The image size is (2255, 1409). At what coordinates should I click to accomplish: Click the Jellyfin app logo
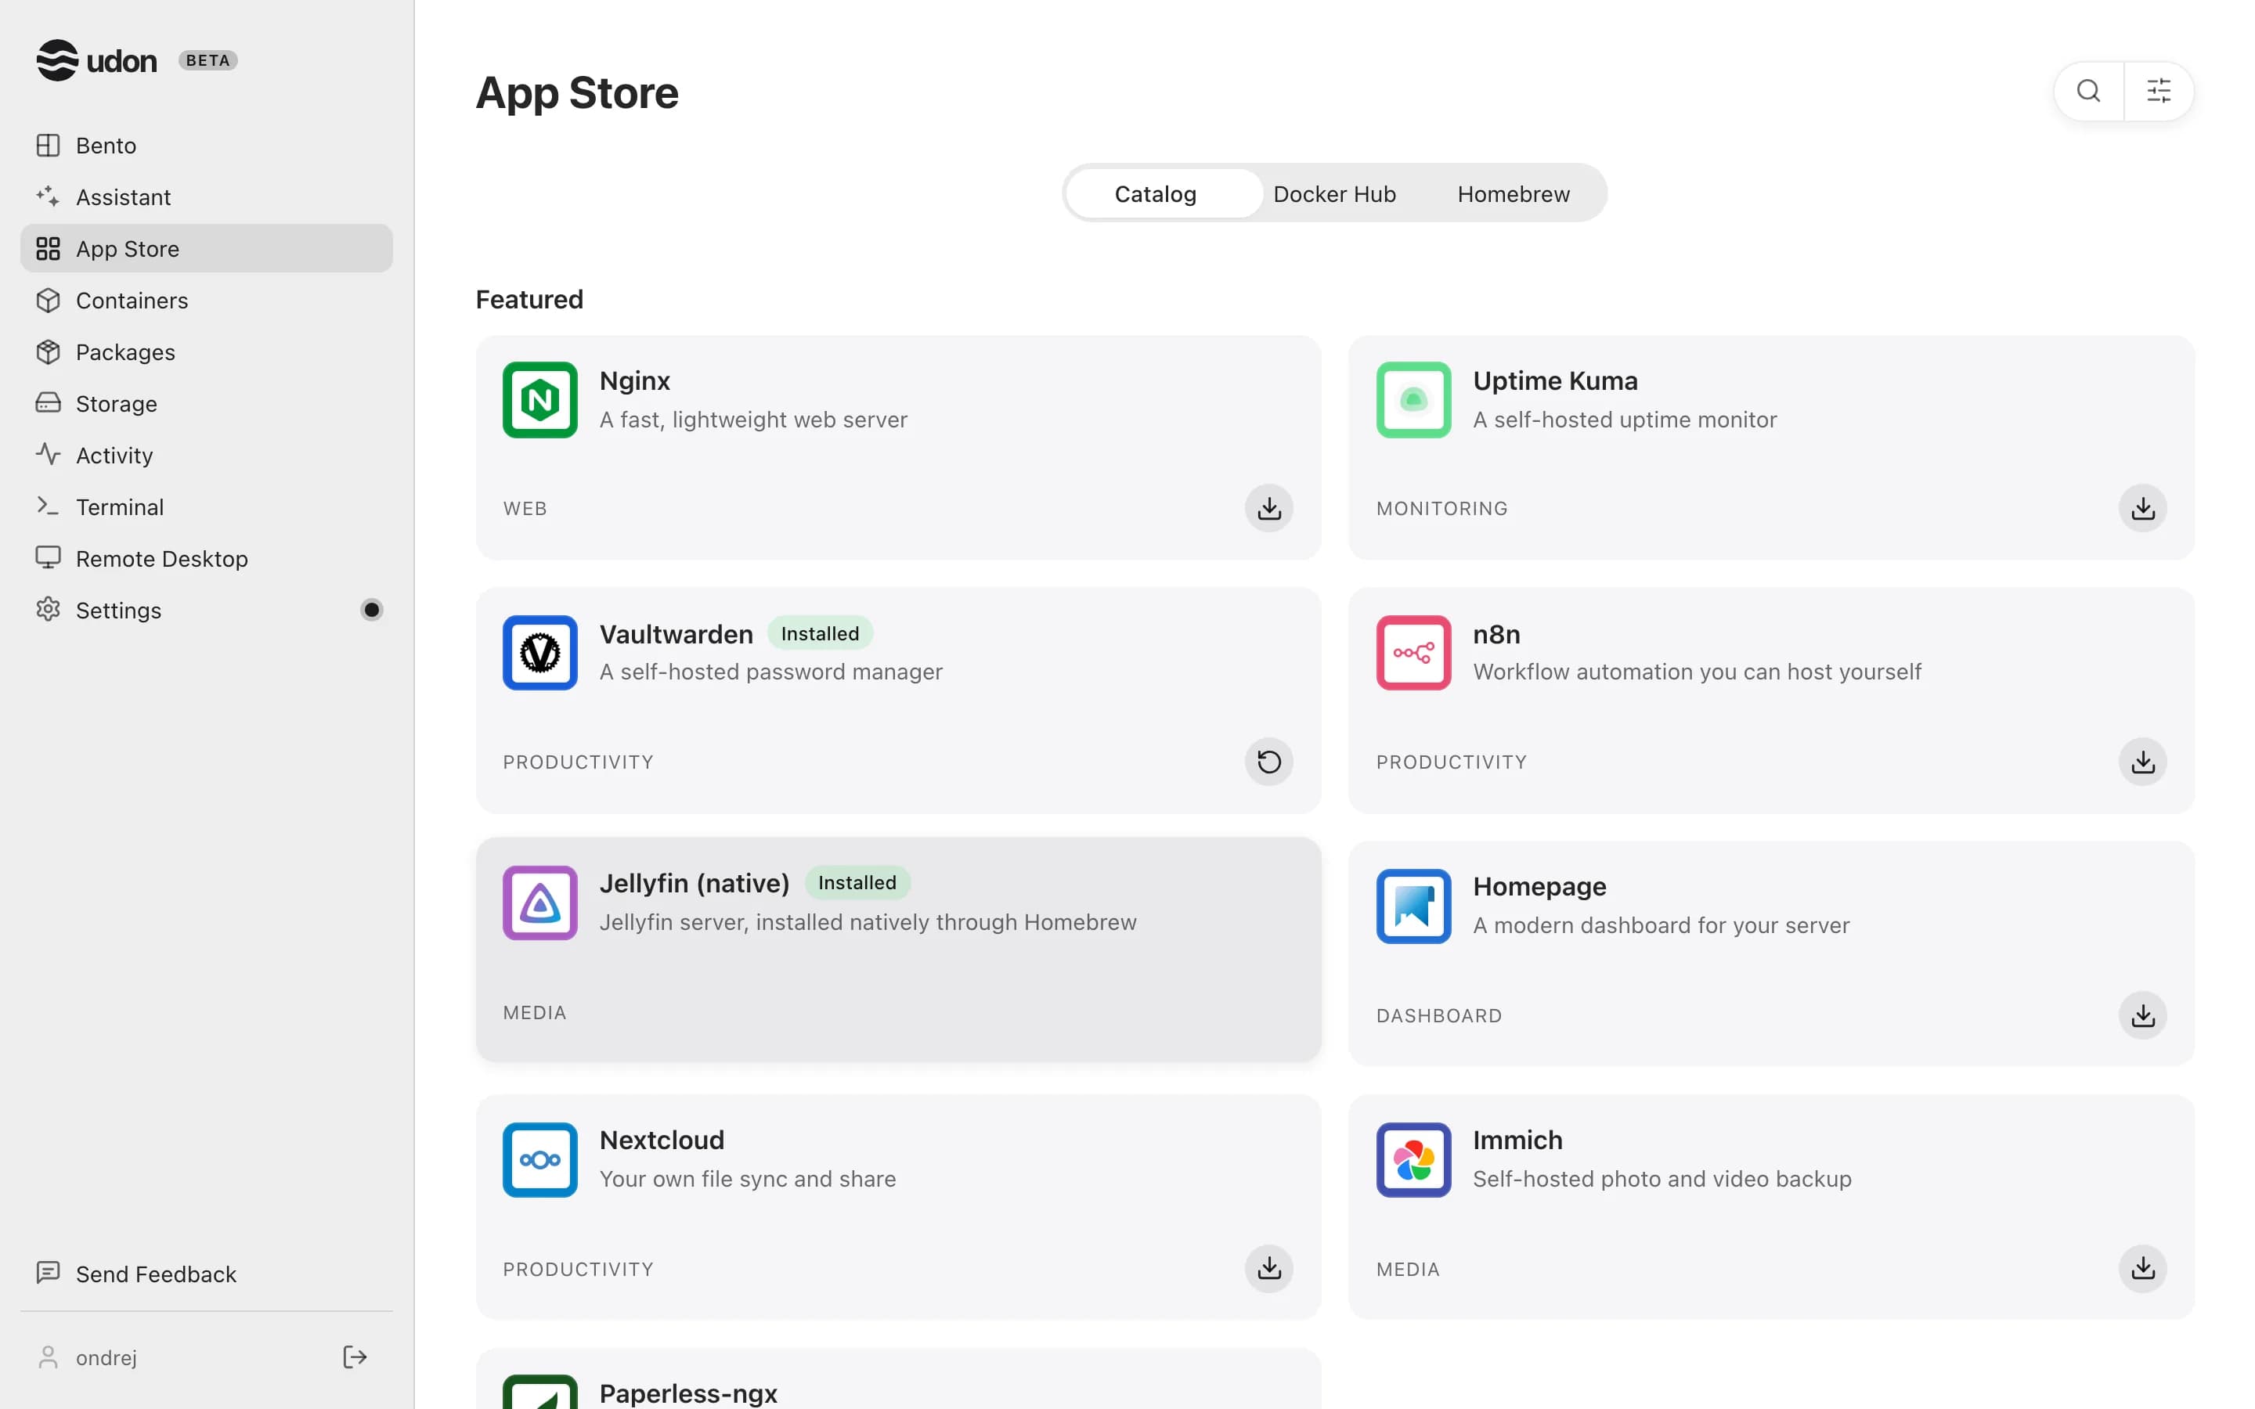pos(540,903)
